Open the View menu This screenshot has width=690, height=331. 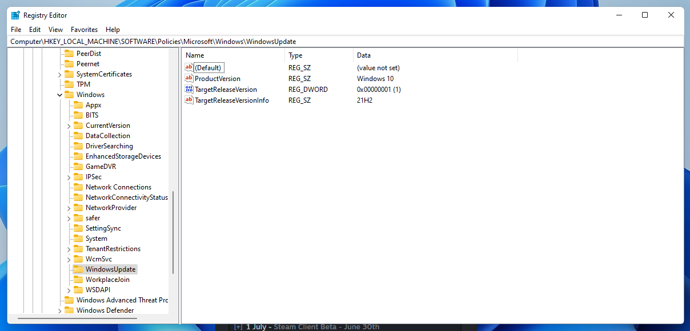point(55,30)
